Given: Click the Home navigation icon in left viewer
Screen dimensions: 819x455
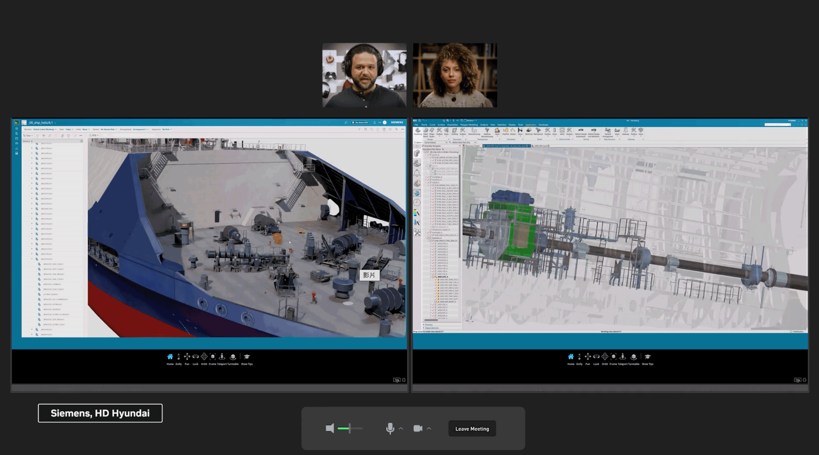Looking at the screenshot, I should 170,357.
